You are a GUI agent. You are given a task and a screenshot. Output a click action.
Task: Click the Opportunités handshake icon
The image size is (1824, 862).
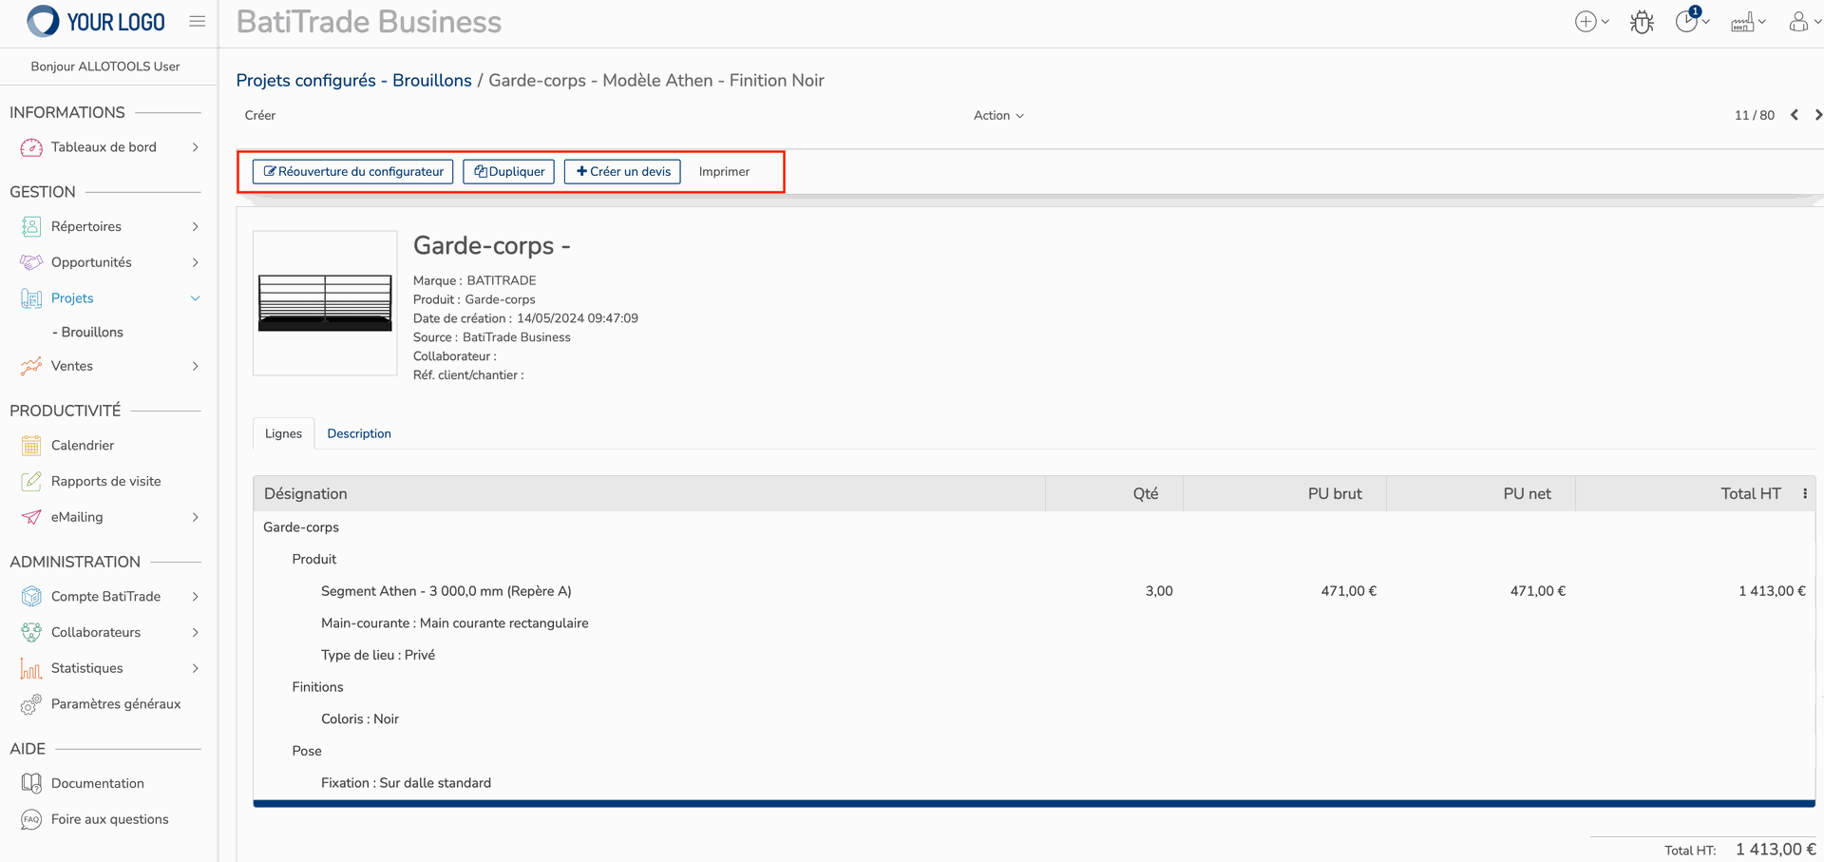click(31, 262)
